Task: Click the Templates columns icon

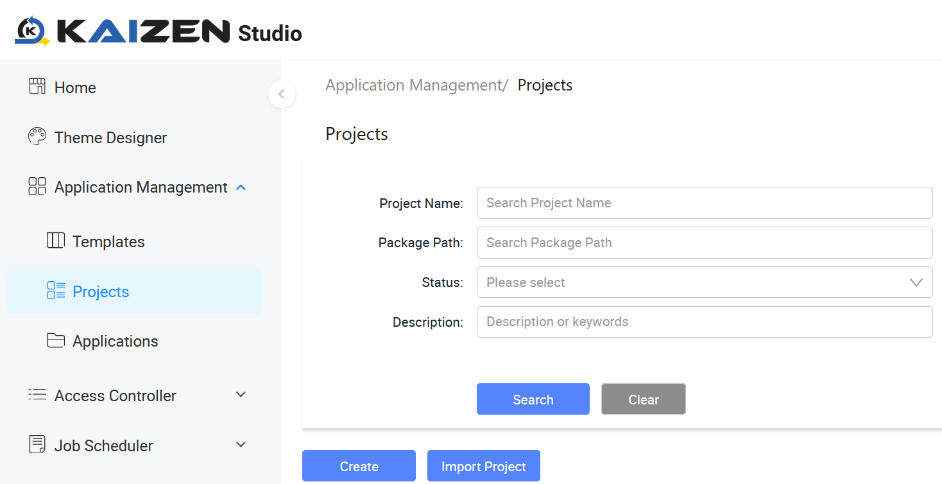Action: click(x=56, y=241)
